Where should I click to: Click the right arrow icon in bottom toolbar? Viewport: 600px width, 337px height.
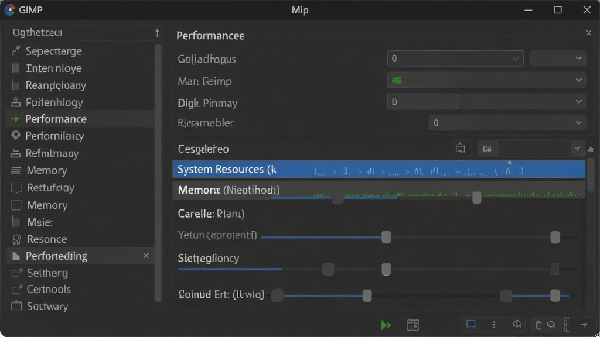tap(584, 325)
